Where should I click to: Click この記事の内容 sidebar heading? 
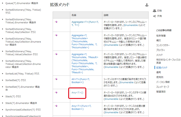pos(164,30)
